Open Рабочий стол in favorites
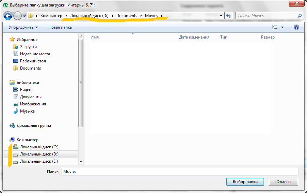307x193 pixels. [33, 61]
